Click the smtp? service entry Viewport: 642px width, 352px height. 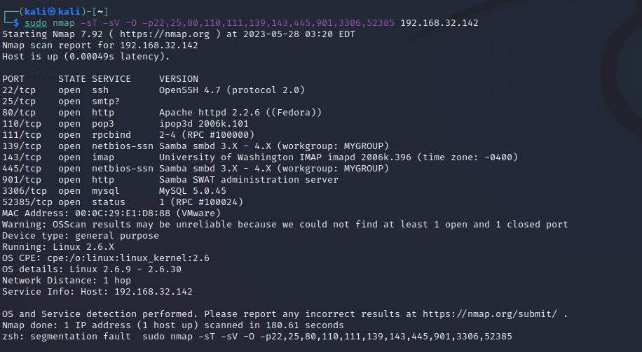tap(106, 101)
